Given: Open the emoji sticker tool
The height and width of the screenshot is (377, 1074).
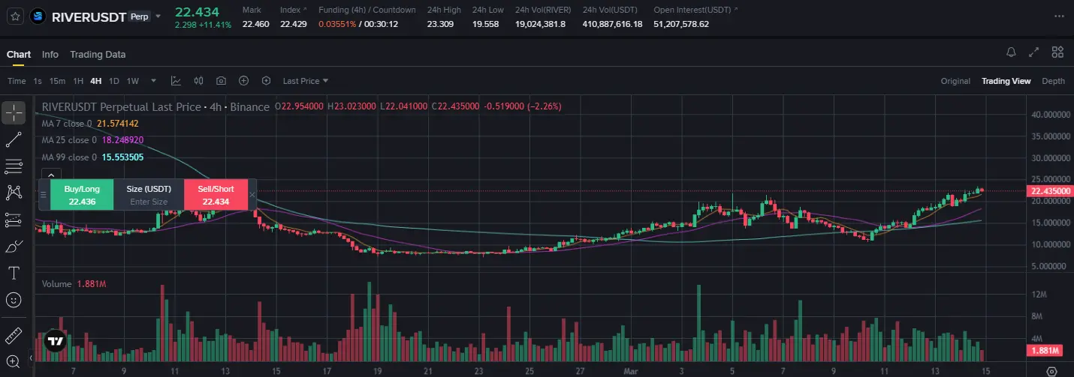Looking at the screenshot, I should (x=14, y=299).
